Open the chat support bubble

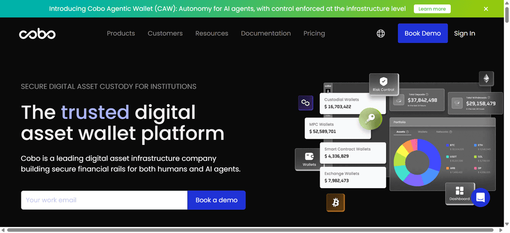[481, 197]
